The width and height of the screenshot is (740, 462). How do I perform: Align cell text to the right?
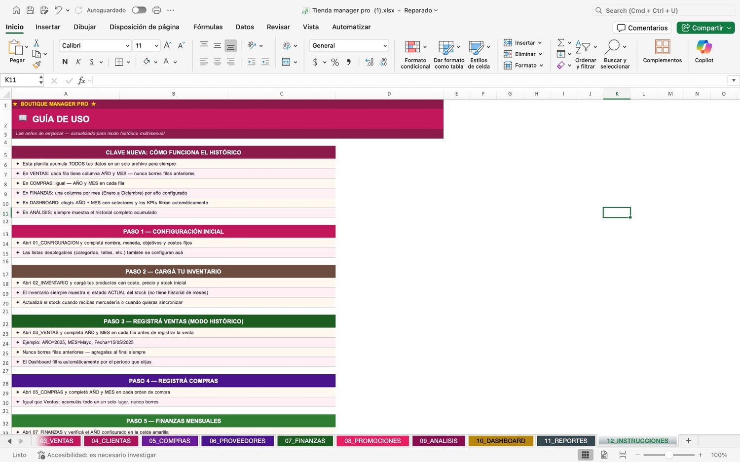click(230, 62)
